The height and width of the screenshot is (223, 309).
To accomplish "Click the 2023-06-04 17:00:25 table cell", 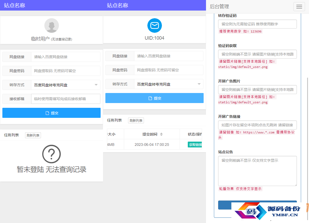I will pos(152,145).
